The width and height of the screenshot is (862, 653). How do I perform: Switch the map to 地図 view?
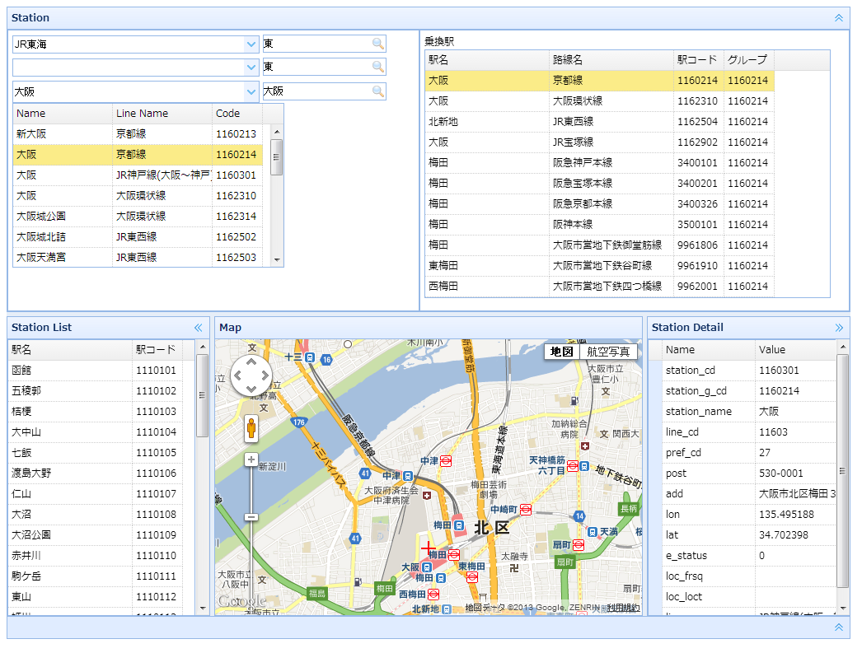pos(562,352)
